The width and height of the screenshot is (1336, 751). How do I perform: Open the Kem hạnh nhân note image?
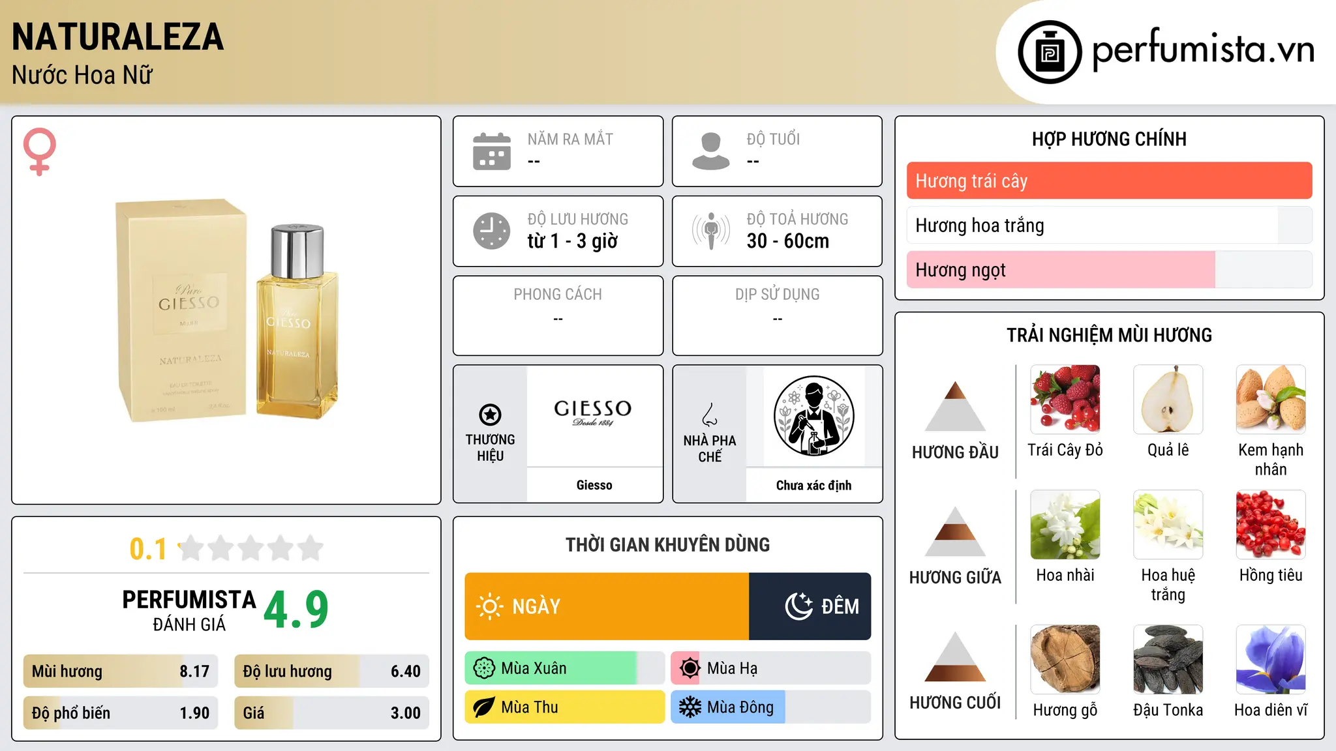1271,399
